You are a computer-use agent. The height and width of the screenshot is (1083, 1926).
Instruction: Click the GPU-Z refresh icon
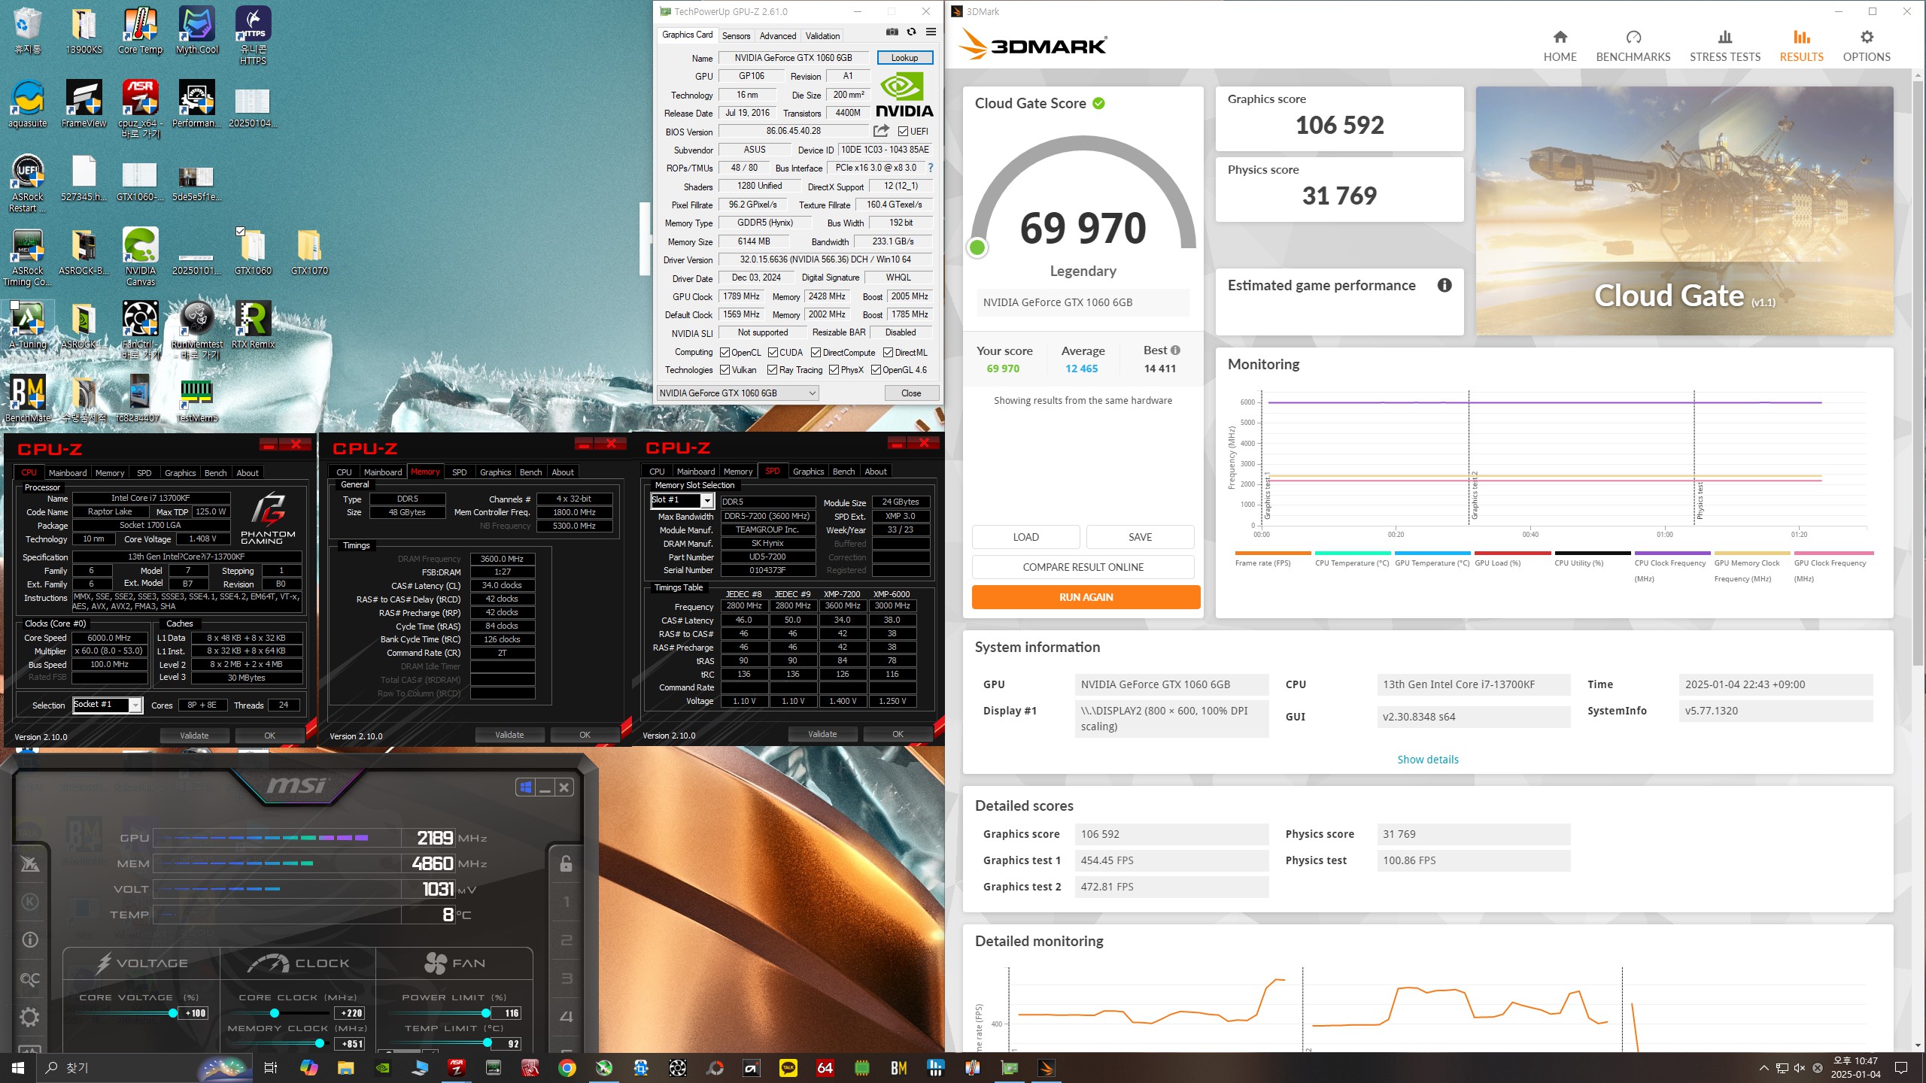pos(911,32)
